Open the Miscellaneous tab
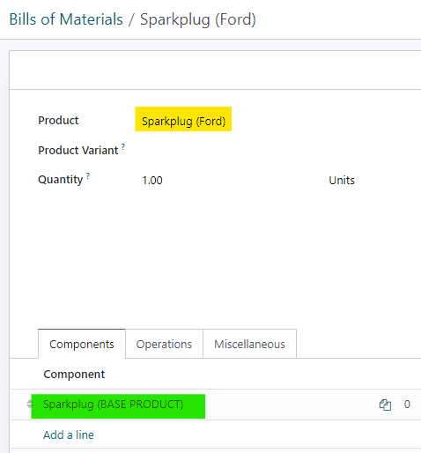Screen dimensions: 421x453 coord(249,344)
